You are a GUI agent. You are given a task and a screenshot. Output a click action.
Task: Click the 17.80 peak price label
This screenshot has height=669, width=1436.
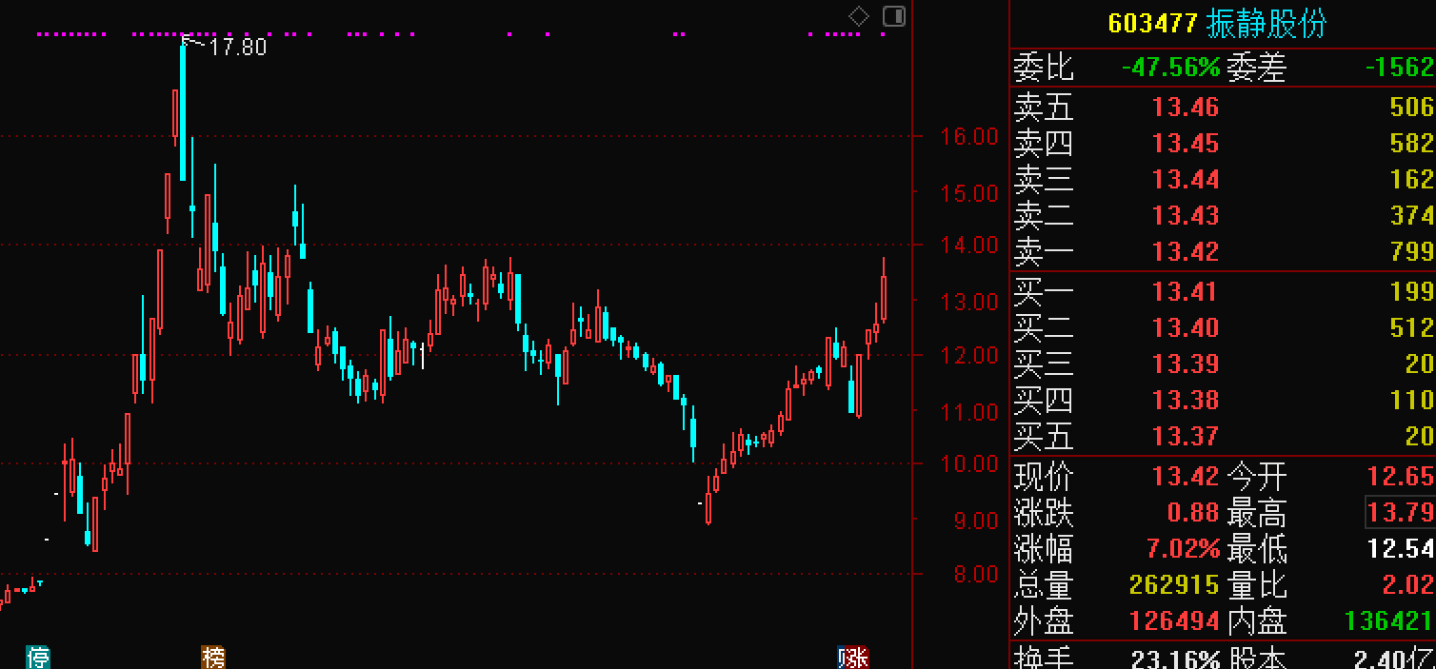click(x=237, y=47)
